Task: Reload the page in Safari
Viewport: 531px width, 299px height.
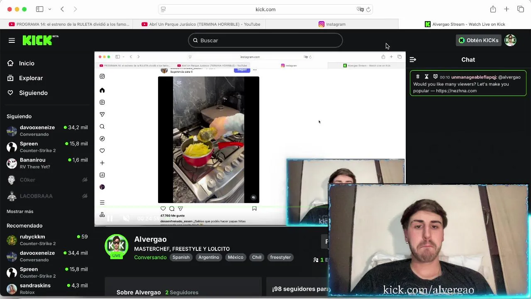Action: [x=368, y=9]
